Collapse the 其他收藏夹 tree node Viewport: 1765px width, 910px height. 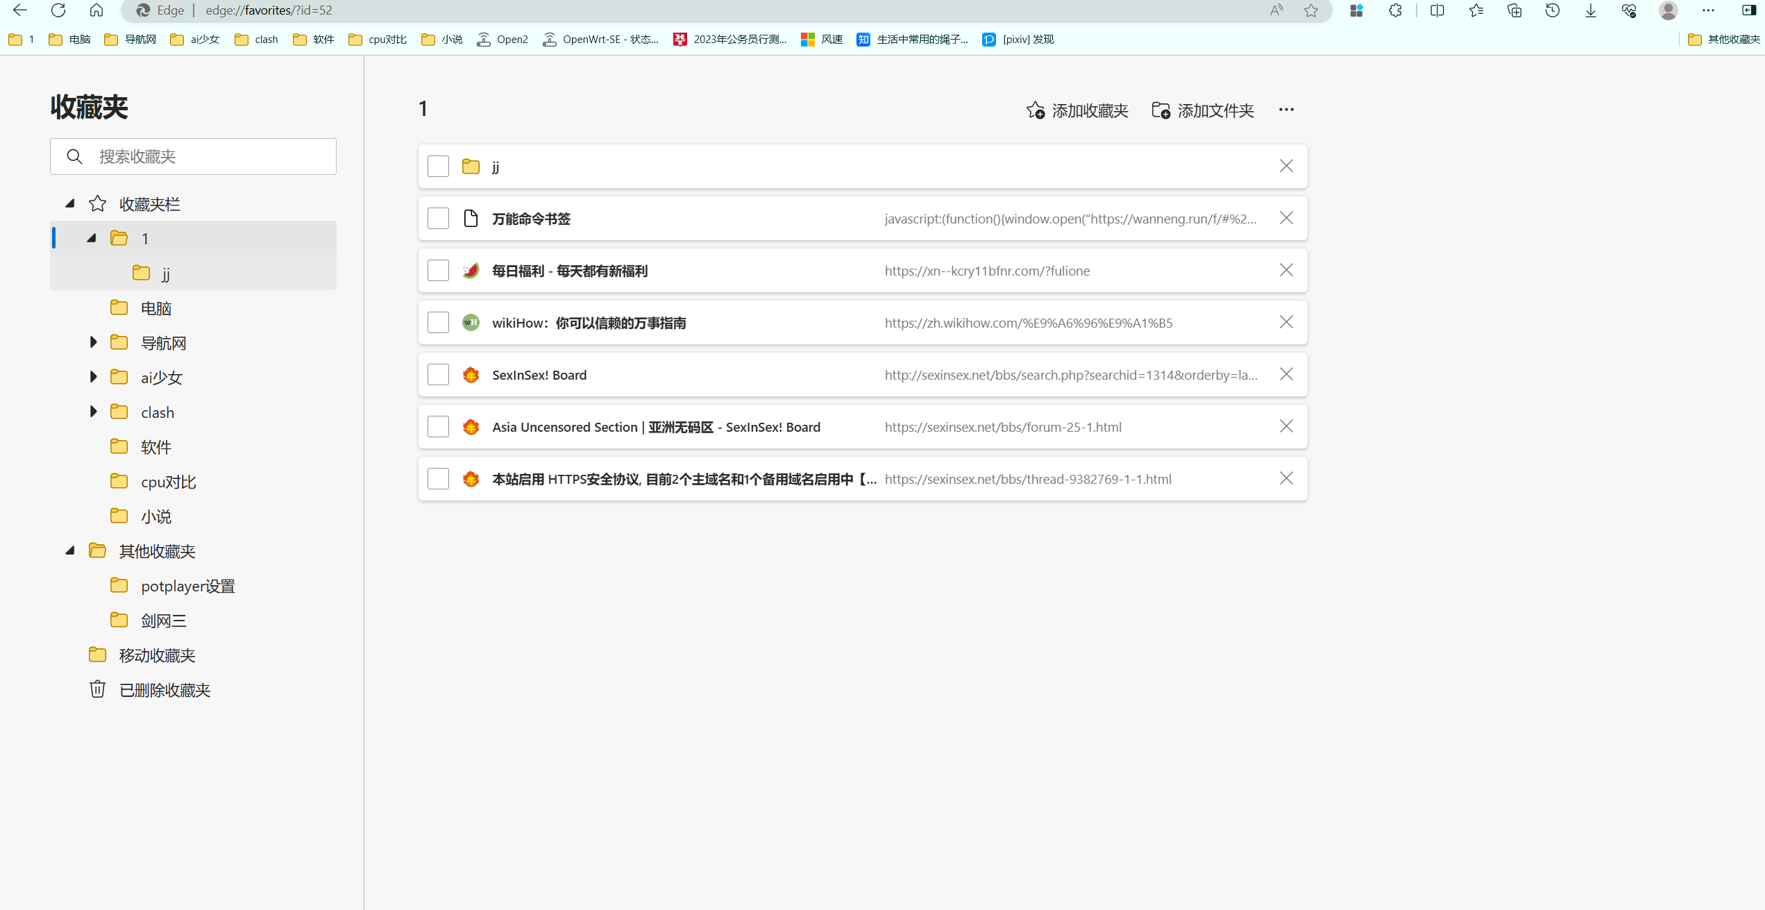pos(70,550)
